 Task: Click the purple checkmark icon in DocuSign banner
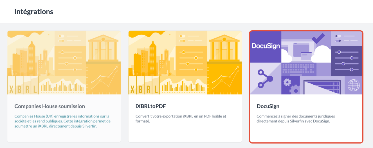(318, 38)
